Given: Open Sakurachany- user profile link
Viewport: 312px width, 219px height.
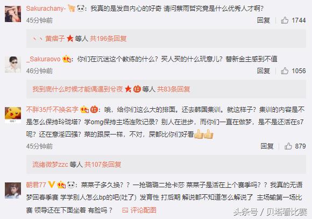Looking at the screenshot, I should point(46,9).
